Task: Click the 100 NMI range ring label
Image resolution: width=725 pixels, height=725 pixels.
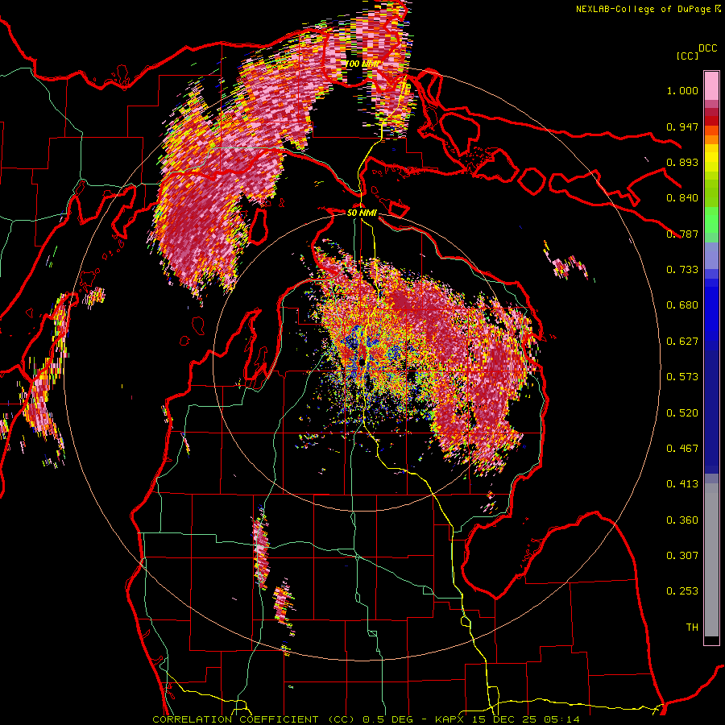Action: 363,64
